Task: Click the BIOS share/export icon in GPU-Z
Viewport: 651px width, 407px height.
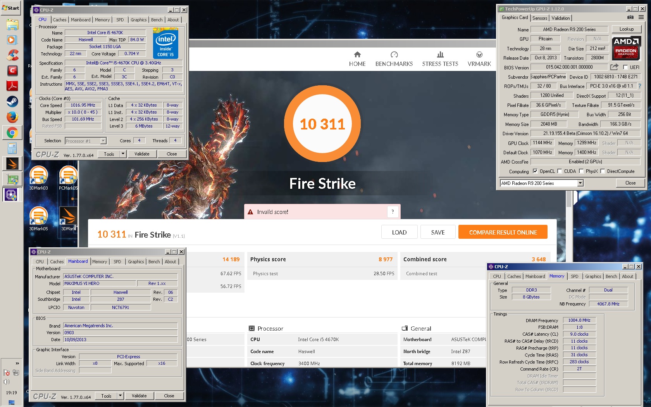Action: click(614, 67)
